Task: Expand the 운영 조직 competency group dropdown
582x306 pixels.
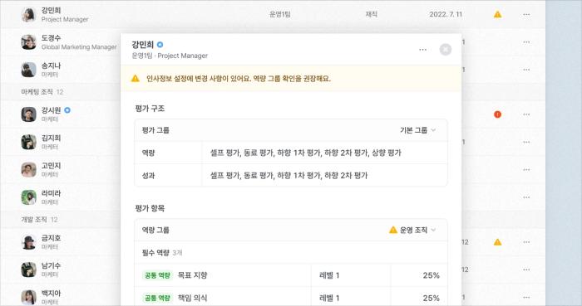Action: click(x=412, y=231)
